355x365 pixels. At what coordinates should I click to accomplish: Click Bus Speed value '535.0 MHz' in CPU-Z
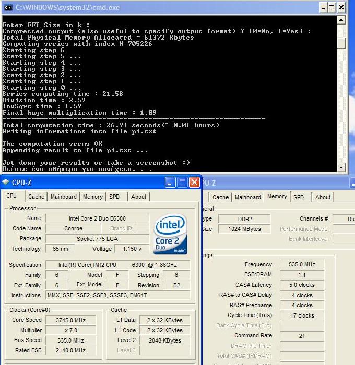[70, 340]
